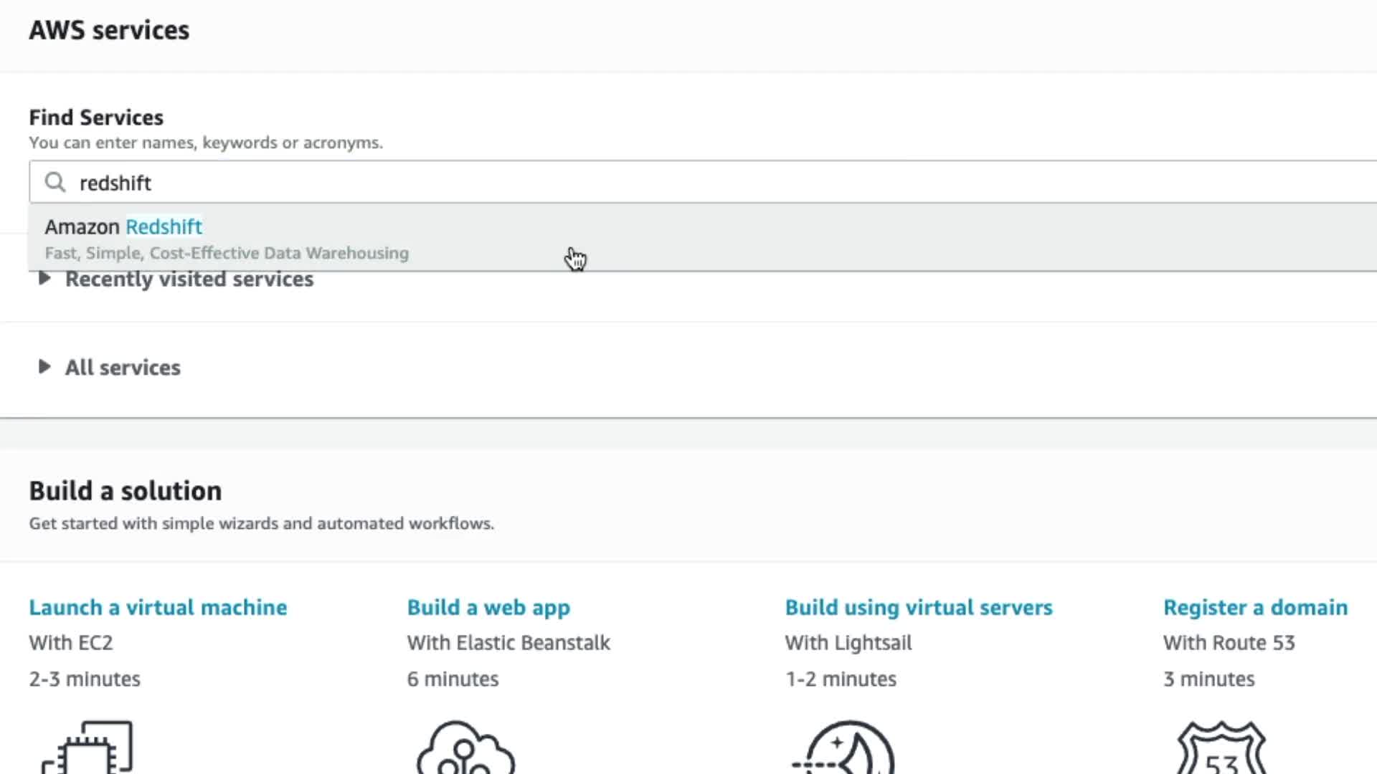This screenshot has width=1377, height=774.
Task: Click the Elastic Beanstalk cloud icon
Action: pos(465,749)
